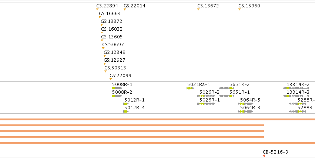Select the GS:15960 insertion triangle
The height and width of the screenshot is (158, 315).
pyautogui.click(x=239, y=9)
